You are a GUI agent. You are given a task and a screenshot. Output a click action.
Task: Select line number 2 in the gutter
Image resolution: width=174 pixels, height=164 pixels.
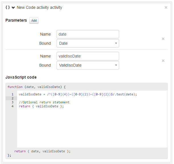tap(13, 98)
